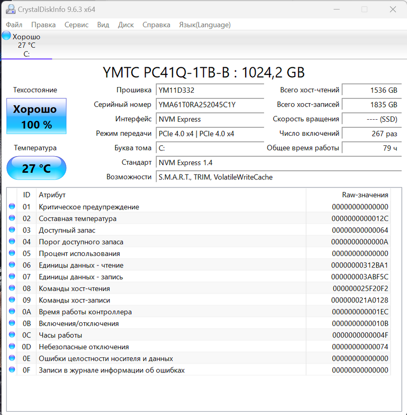407x415 pixels.
Task: Click total host writes value 1835 GB
Action: (372, 105)
